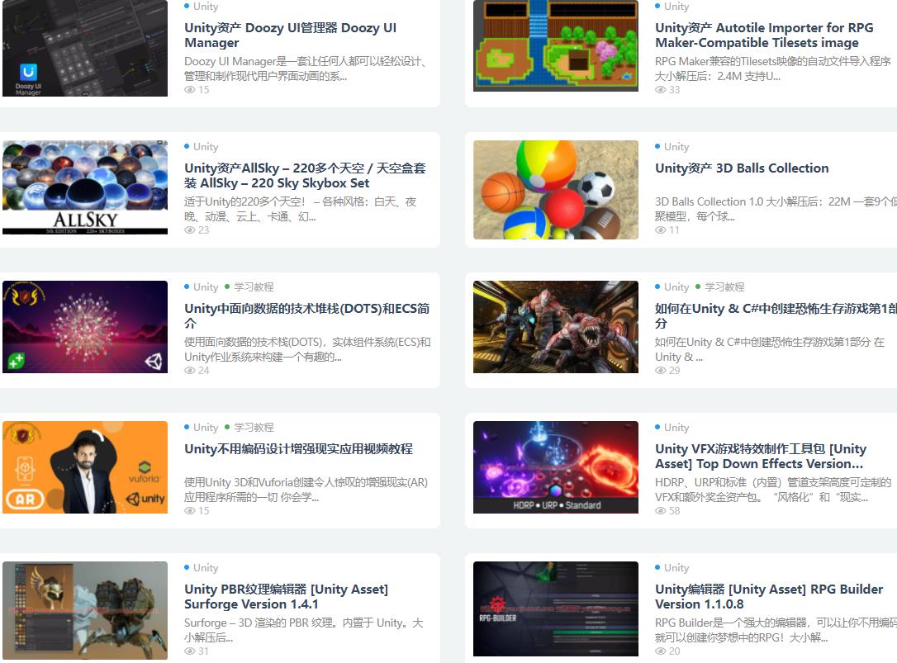This screenshot has width=897, height=663.
Task: Select Unity tag above RPG Builder post
Action: tap(676, 567)
